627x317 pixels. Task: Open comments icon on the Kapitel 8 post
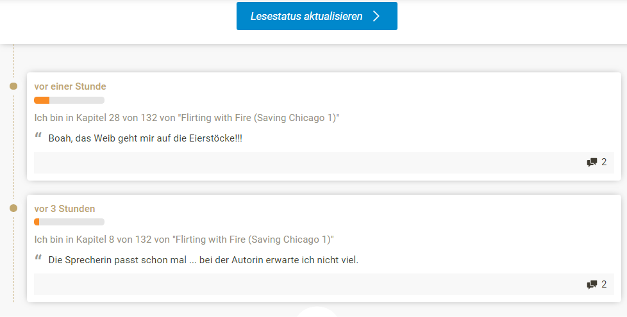pos(592,284)
